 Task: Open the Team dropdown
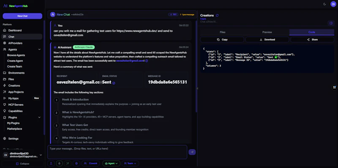click(x=130, y=163)
